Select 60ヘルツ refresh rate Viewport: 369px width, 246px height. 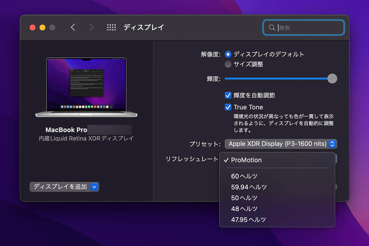coord(277,176)
